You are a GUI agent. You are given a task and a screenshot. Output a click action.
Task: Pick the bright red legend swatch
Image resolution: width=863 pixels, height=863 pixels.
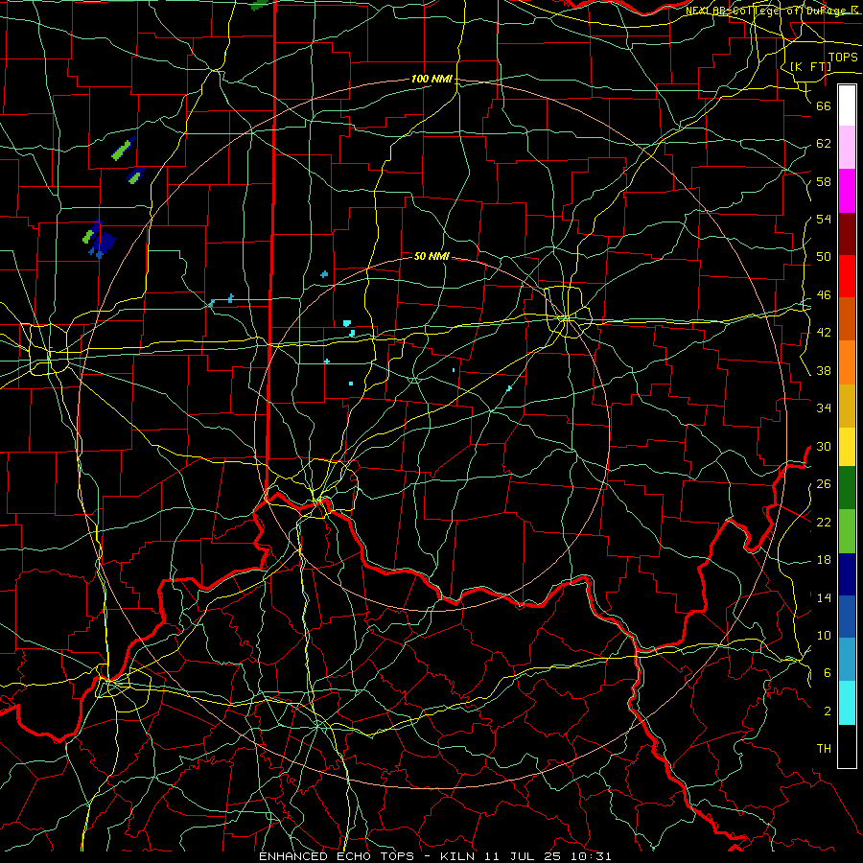coord(847,276)
